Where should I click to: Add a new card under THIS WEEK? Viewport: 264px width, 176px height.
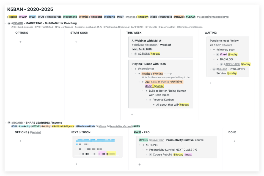132,114
